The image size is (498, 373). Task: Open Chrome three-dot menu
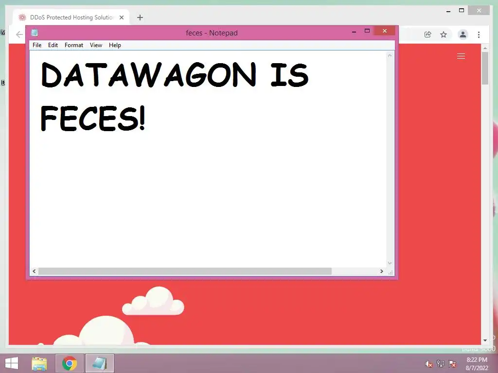coord(479,34)
